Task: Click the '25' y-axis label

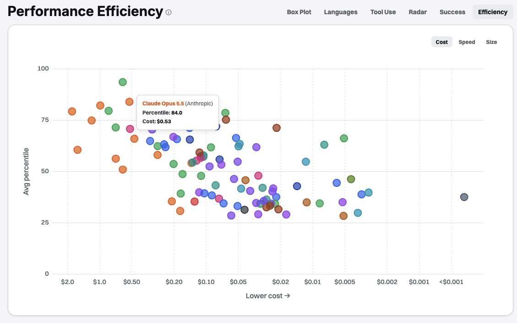Action: (45, 222)
